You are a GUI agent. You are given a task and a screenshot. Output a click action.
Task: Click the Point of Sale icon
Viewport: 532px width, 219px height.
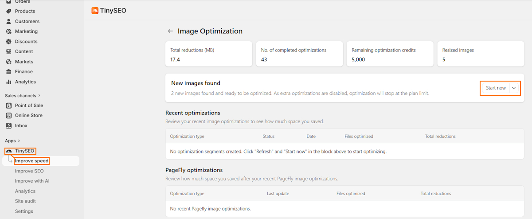tap(9, 106)
